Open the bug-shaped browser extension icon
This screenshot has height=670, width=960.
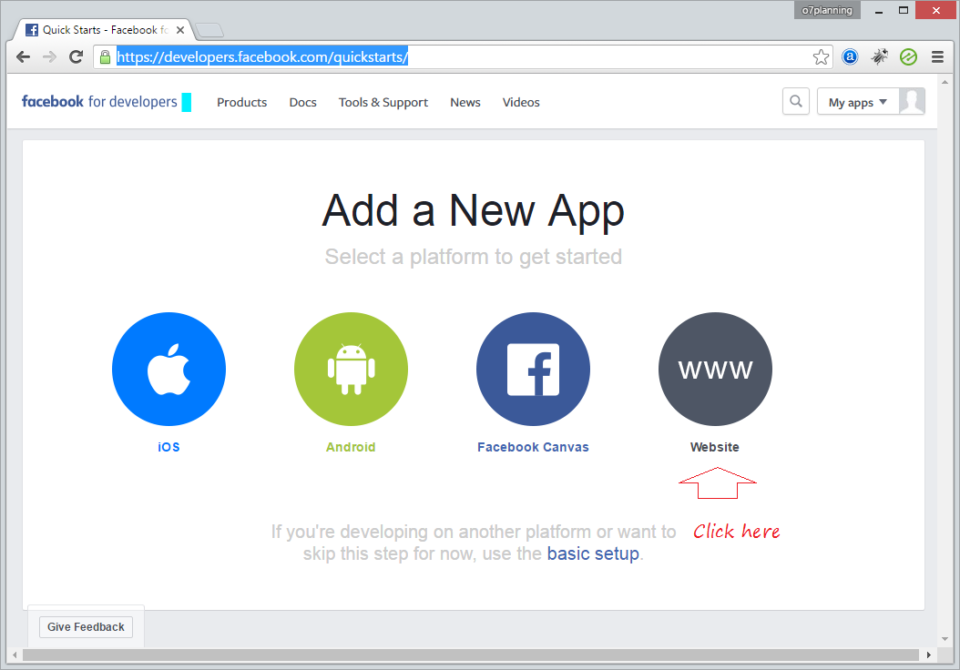click(x=880, y=57)
